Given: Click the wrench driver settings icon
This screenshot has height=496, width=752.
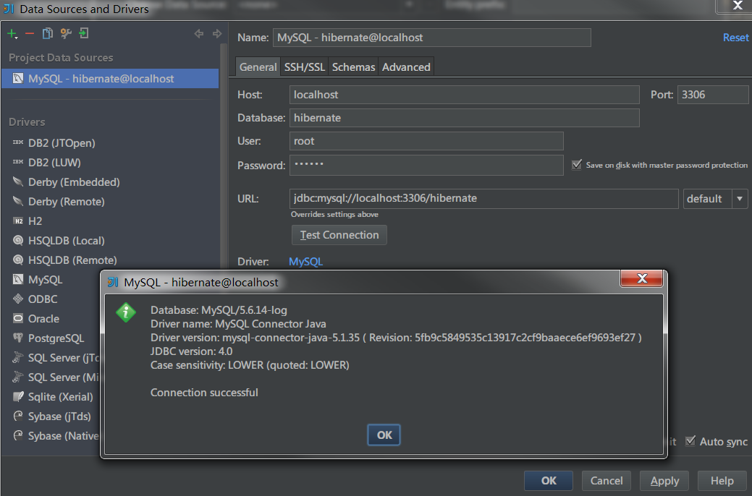Looking at the screenshot, I should tap(66, 33).
